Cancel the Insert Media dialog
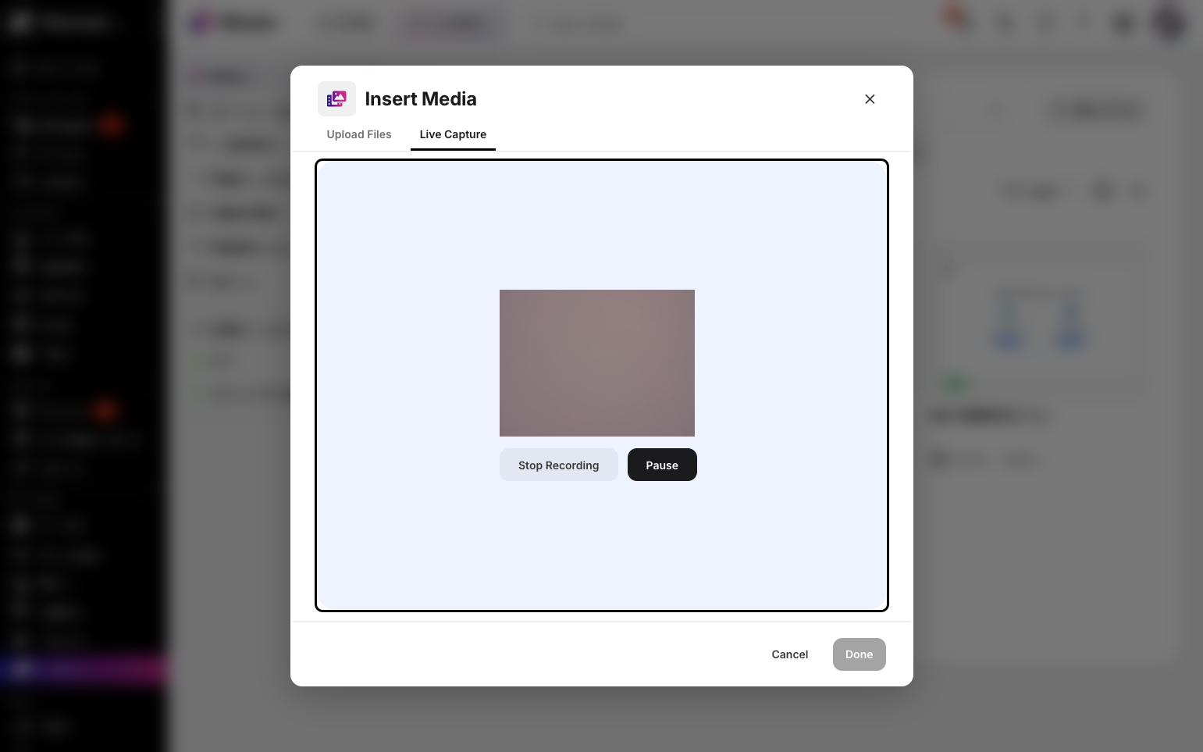Screen dimensions: 1203x752 790,654
